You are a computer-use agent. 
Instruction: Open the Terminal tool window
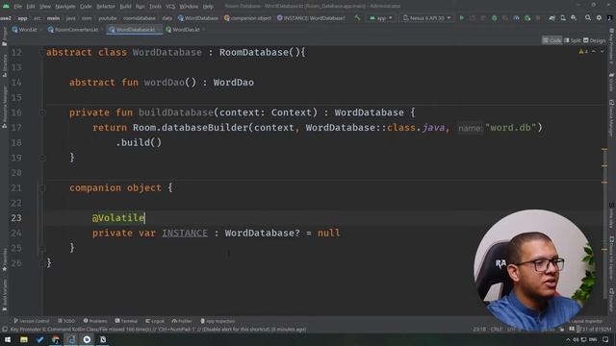tap(126, 321)
